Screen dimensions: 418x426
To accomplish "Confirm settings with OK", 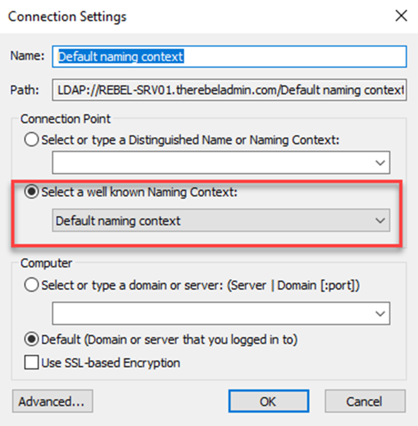I will 268,401.
